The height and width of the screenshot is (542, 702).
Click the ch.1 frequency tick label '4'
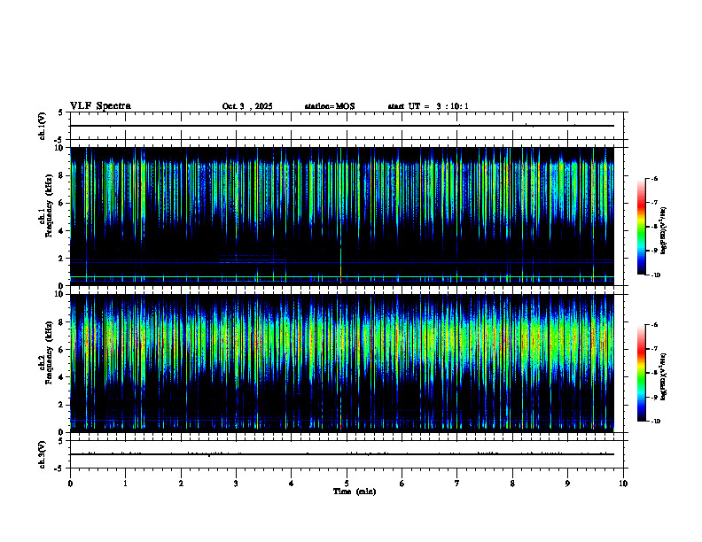(x=62, y=231)
